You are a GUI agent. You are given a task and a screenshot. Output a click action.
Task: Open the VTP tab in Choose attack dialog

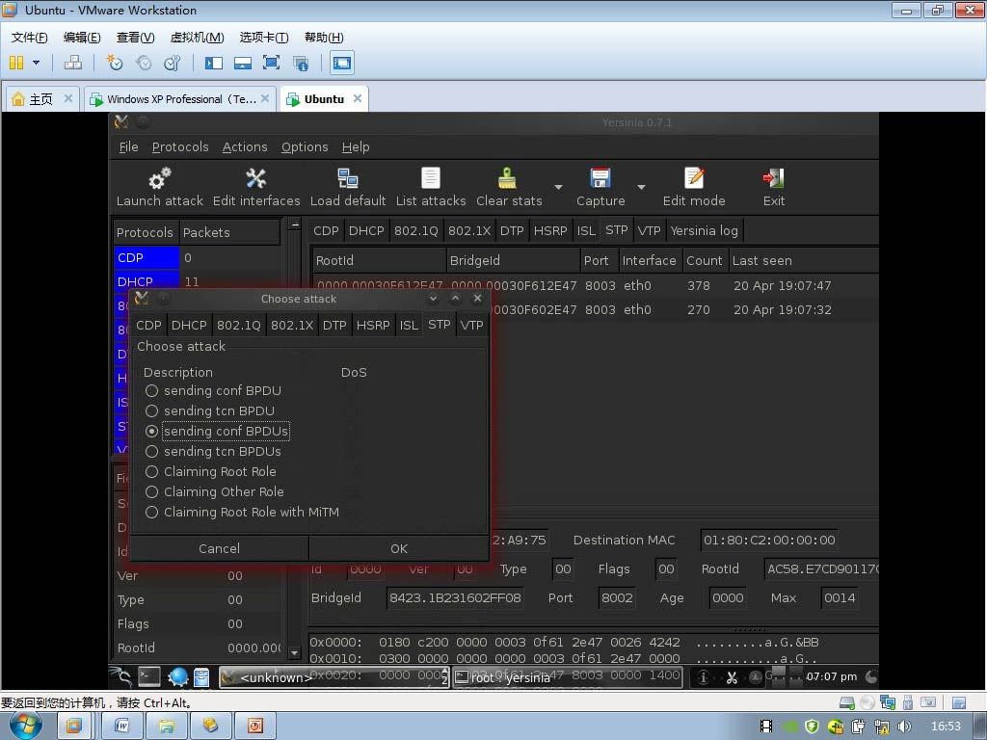pos(471,326)
